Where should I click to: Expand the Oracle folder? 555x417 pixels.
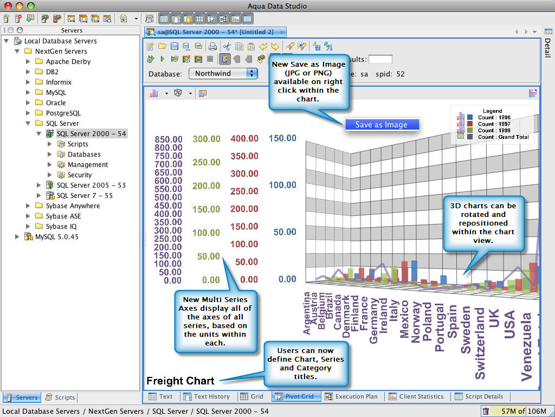(x=28, y=102)
